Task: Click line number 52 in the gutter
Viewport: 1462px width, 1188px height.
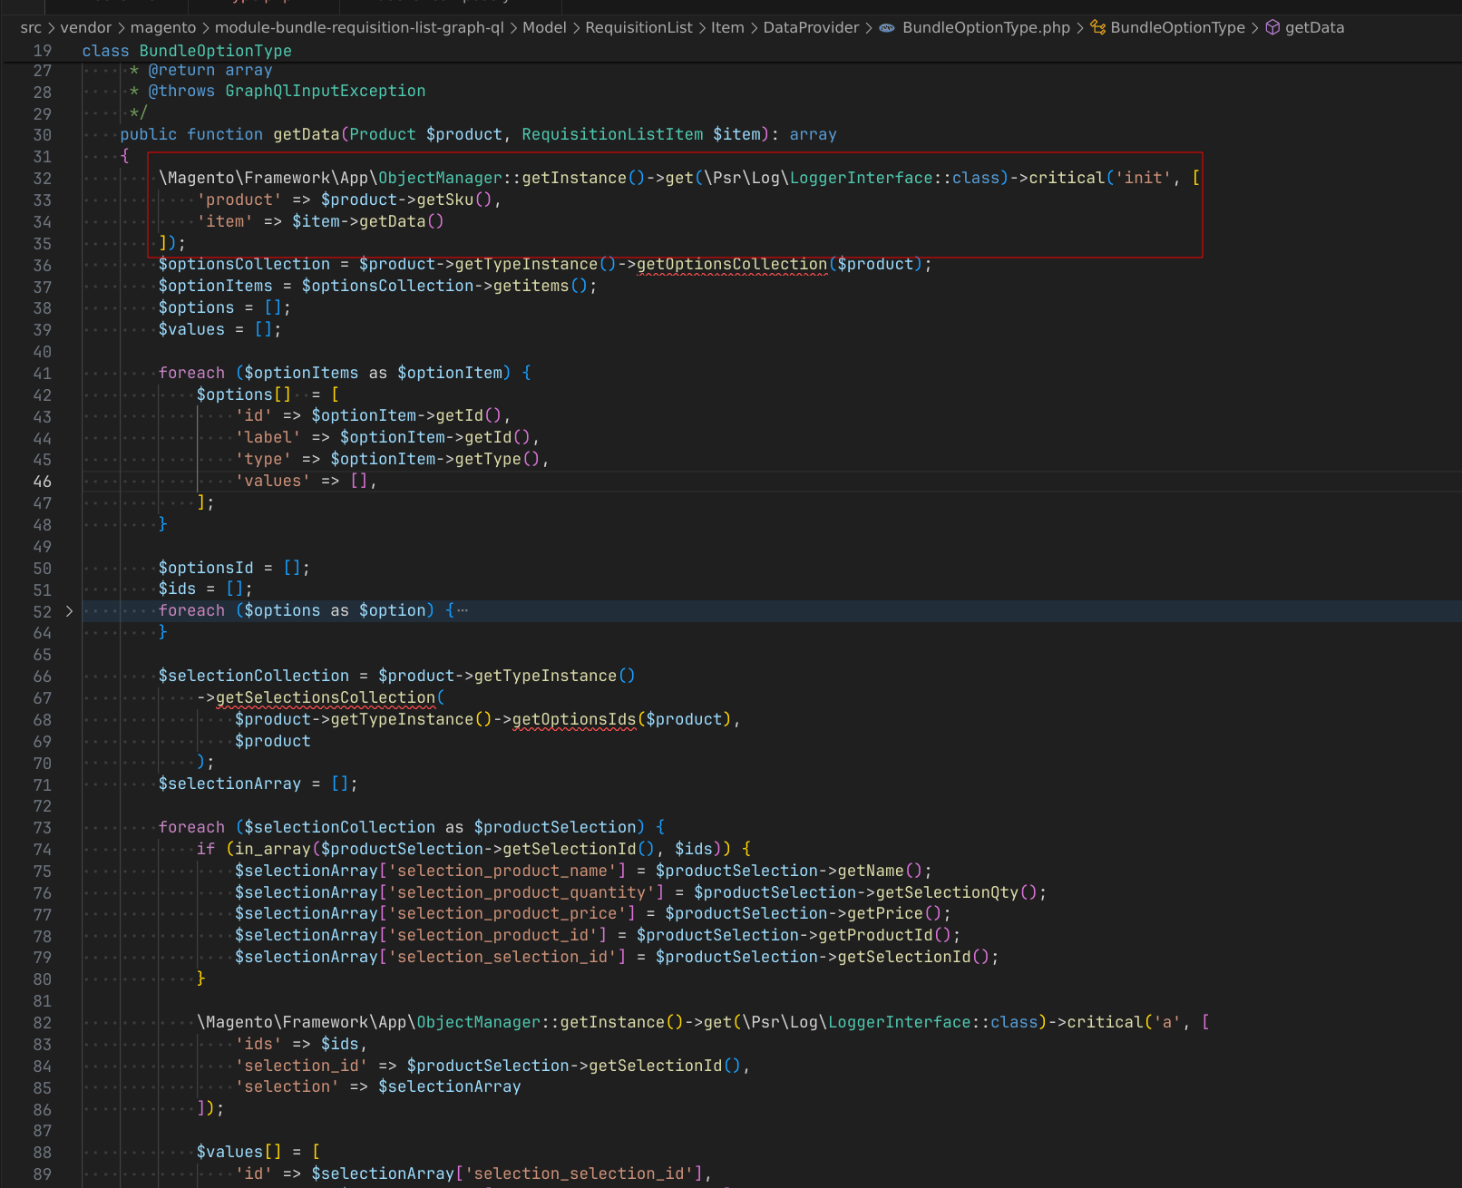Action: tap(43, 612)
